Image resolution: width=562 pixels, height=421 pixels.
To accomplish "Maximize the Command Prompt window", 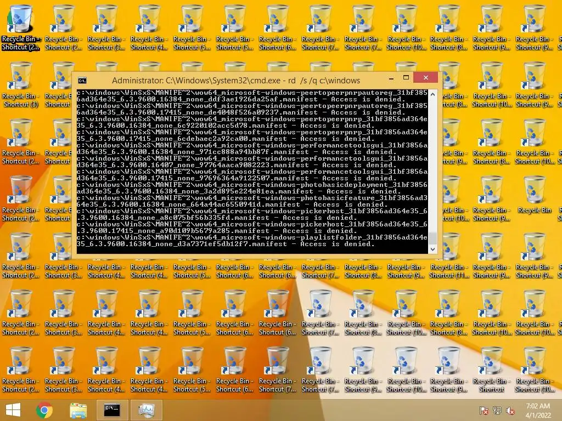I will (x=406, y=78).
